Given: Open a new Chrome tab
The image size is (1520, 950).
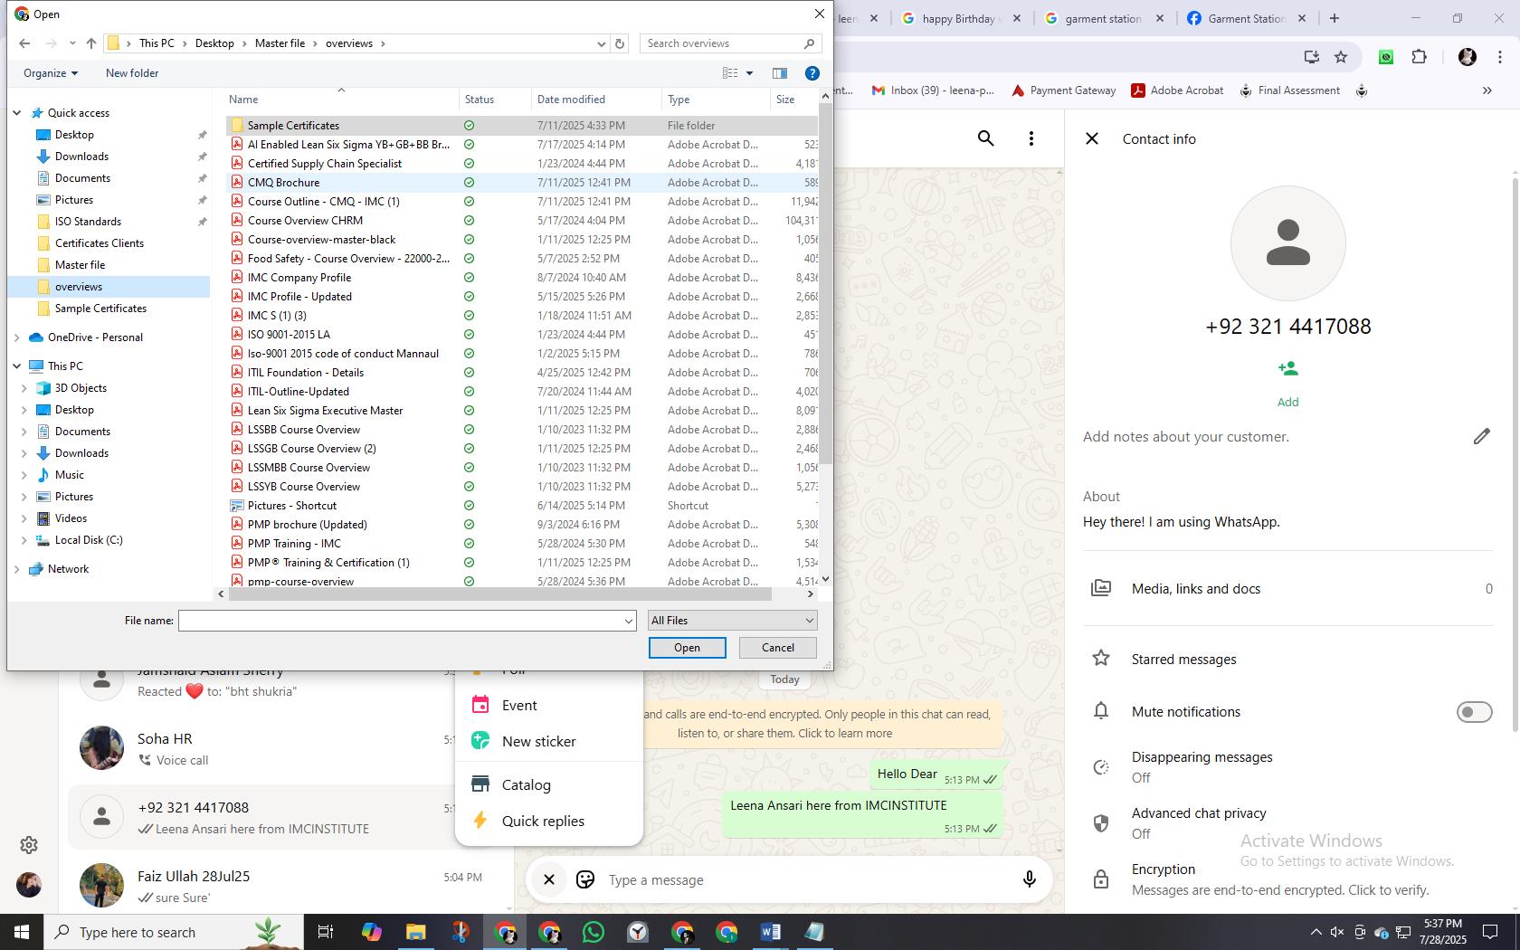Looking at the screenshot, I should tap(1334, 18).
